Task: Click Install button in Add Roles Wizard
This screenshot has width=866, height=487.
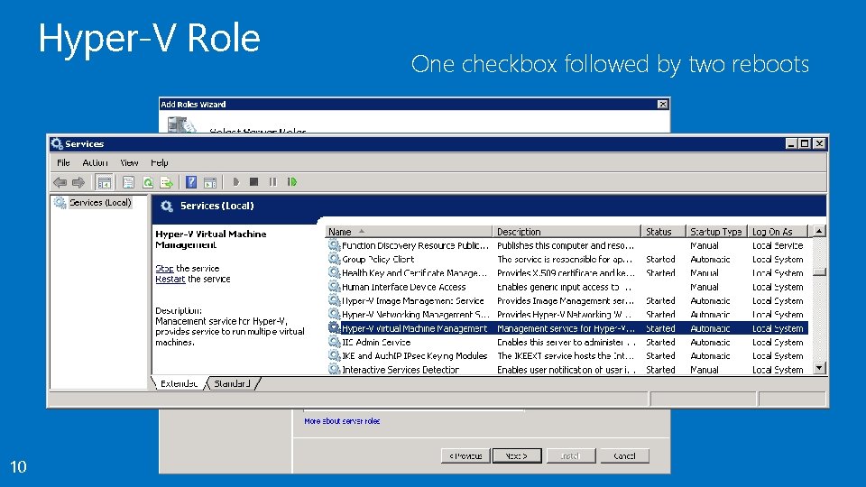Action: 571,456
